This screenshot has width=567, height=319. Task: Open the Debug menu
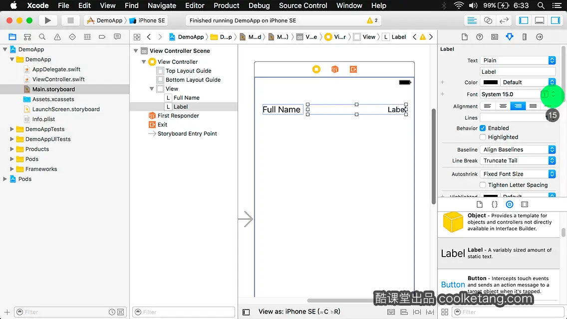point(259,5)
